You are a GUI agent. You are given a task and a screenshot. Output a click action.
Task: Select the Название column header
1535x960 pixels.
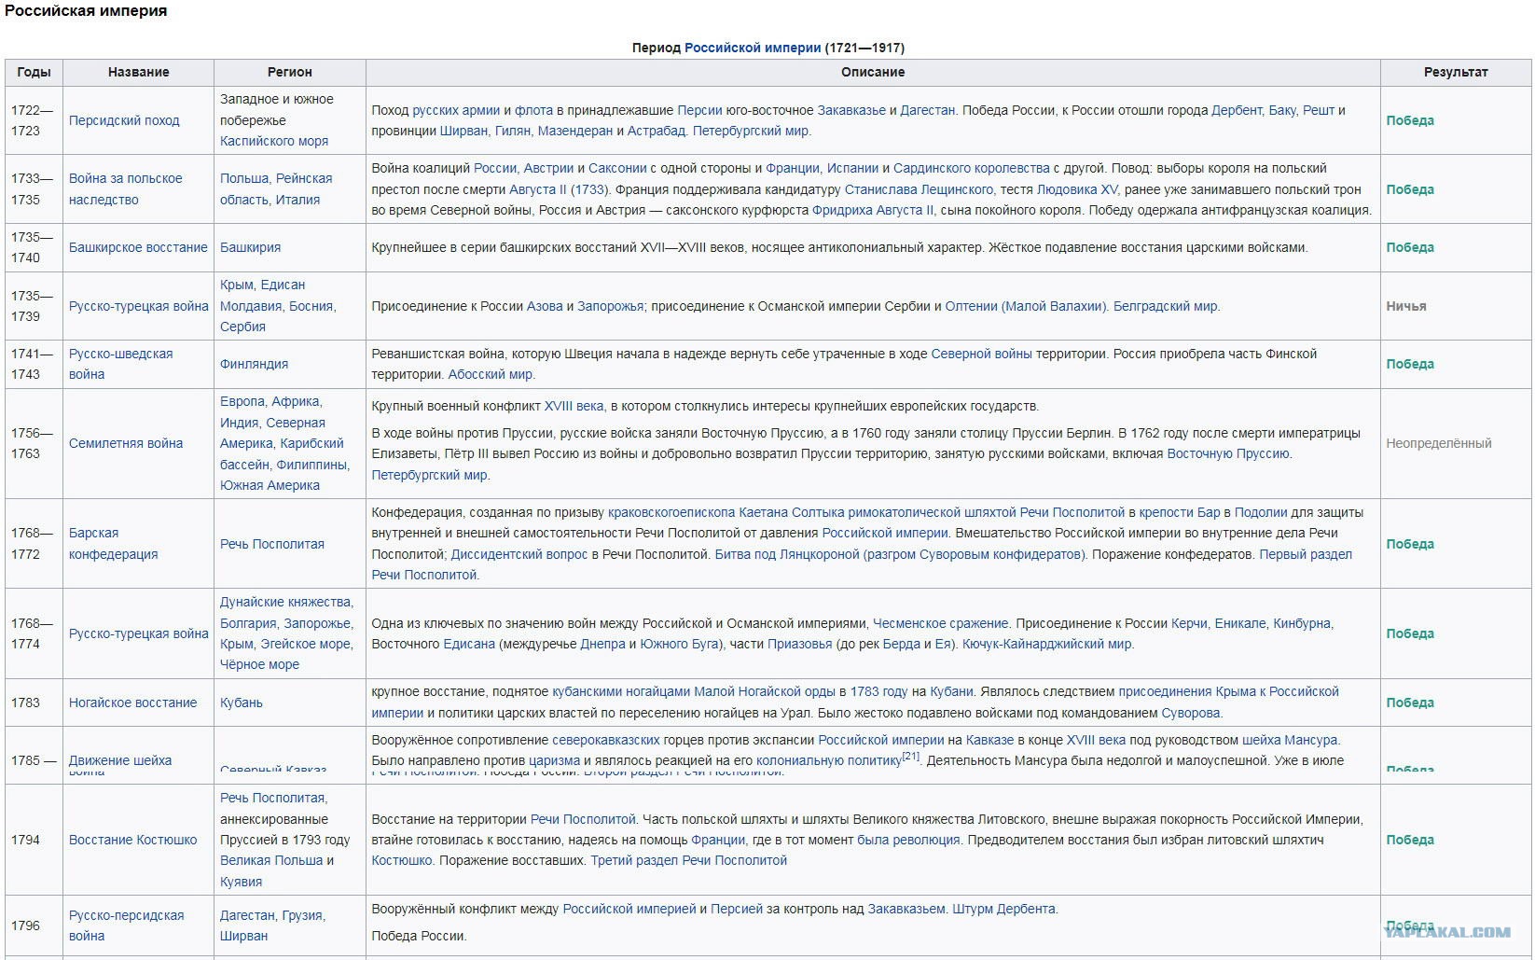point(138,72)
